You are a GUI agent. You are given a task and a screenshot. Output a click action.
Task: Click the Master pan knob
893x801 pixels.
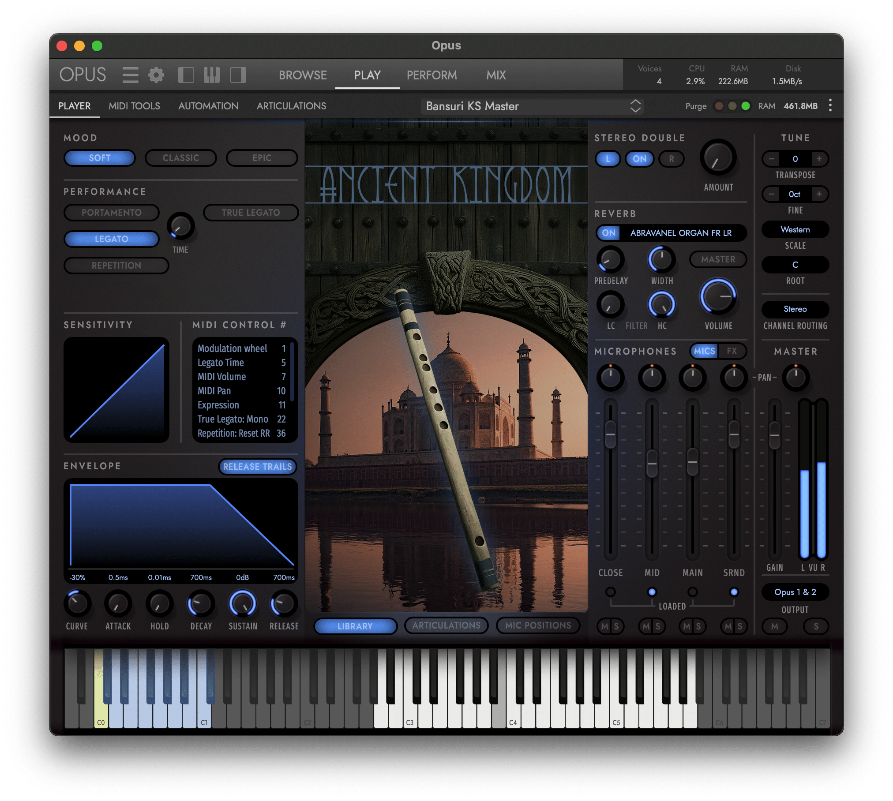pos(796,378)
